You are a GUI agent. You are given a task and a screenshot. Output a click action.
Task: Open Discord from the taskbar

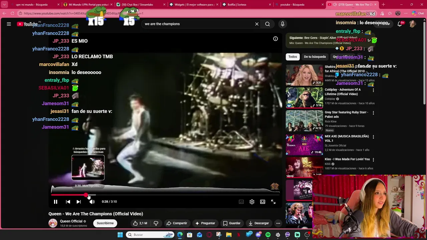click(x=258, y=235)
